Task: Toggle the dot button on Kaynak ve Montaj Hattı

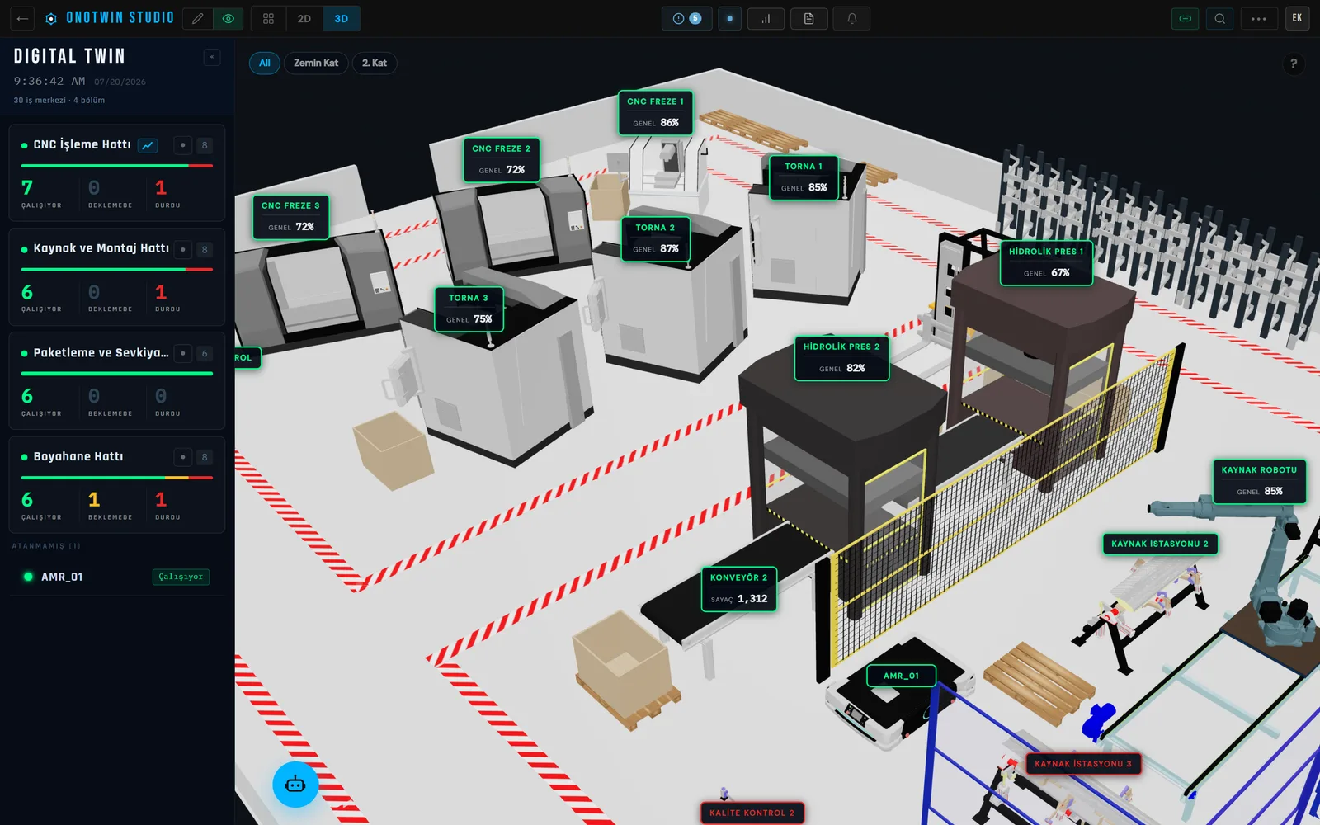Action: coord(183,249)
